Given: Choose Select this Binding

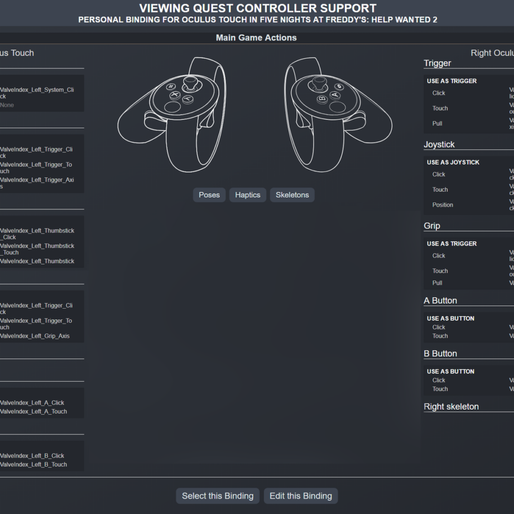Looking at the screenshot, I should (218, 496).
